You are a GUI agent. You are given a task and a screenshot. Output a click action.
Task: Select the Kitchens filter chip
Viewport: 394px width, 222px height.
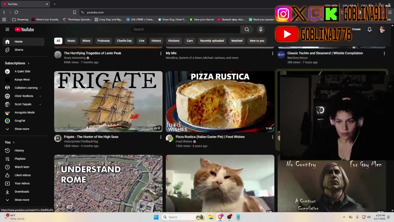point(174,41)
